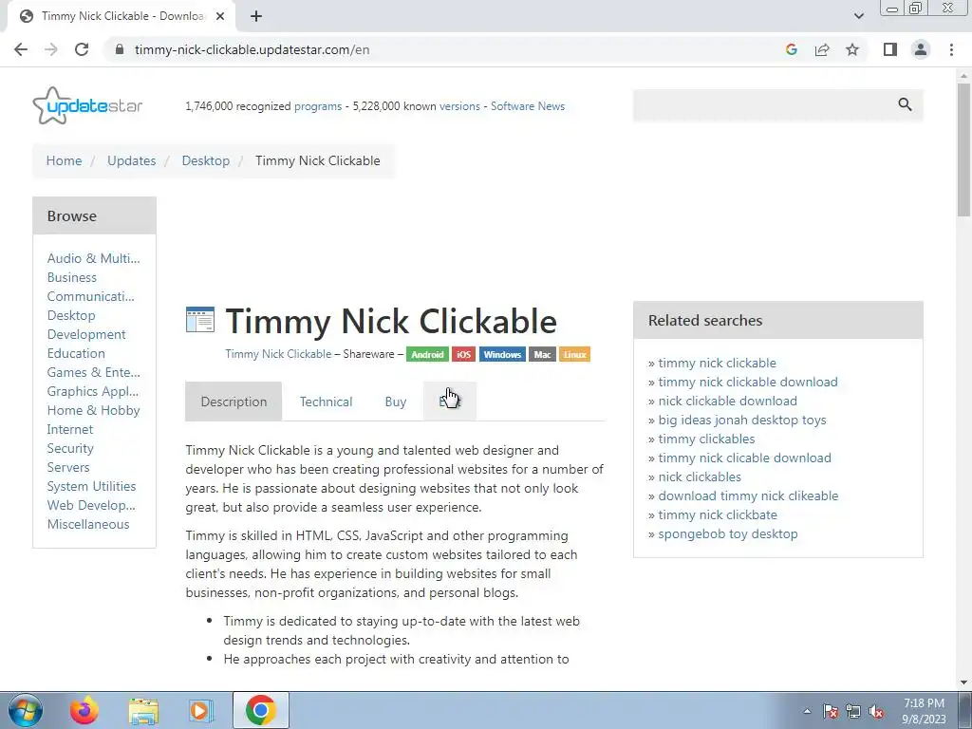Open the tab search chevron
The height and width of the screenshot is (729, 972).
click(858, 16)
